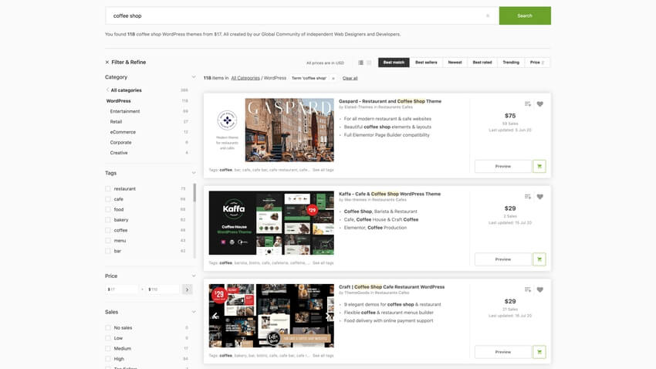Check the No sales filter

tap(108, 327)
